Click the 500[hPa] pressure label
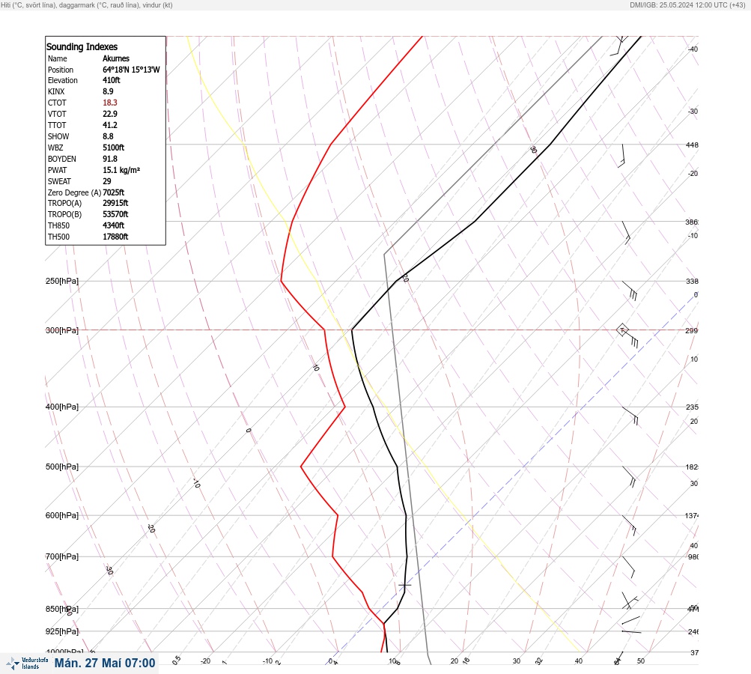This screenshot has height=674, width=751. pos(62,467)
